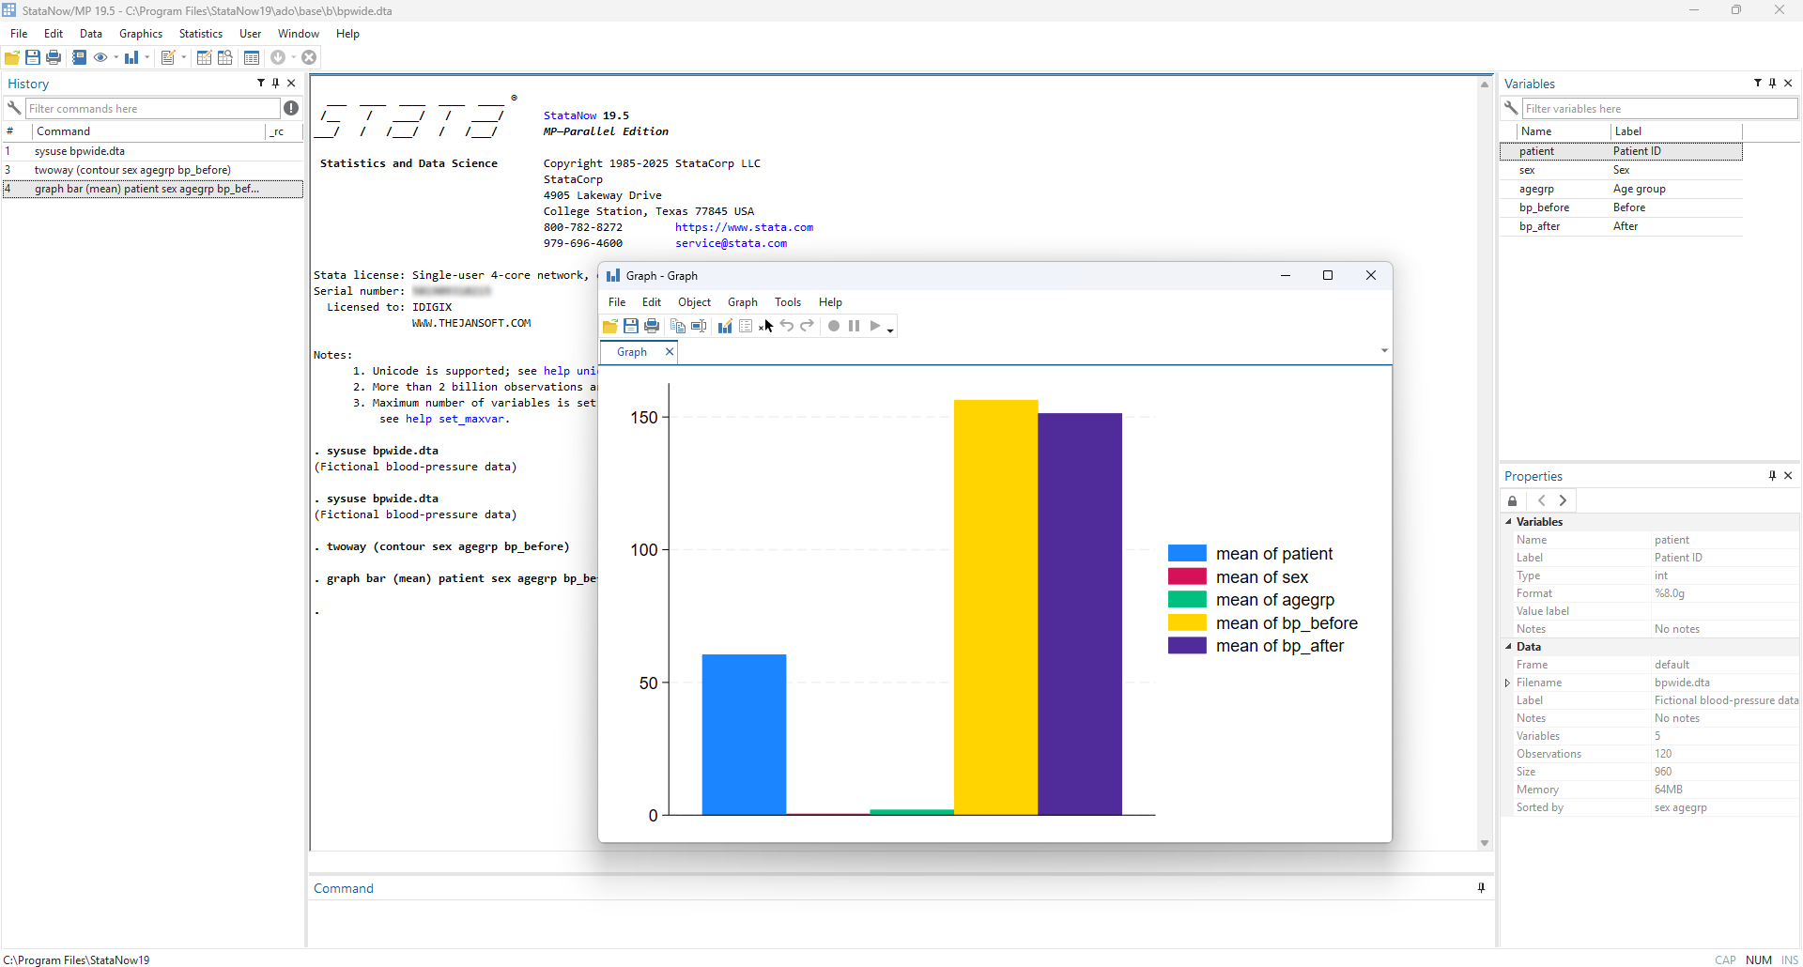This screenshot has width=1803, height=967.
Task: Close the Graph tab with its X
Action: (x=670, y=352)
